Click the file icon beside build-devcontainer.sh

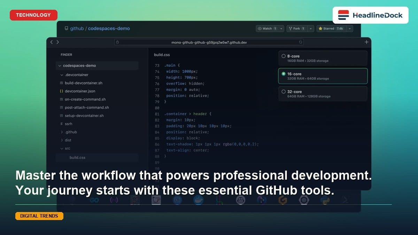[x=62, y=83]
